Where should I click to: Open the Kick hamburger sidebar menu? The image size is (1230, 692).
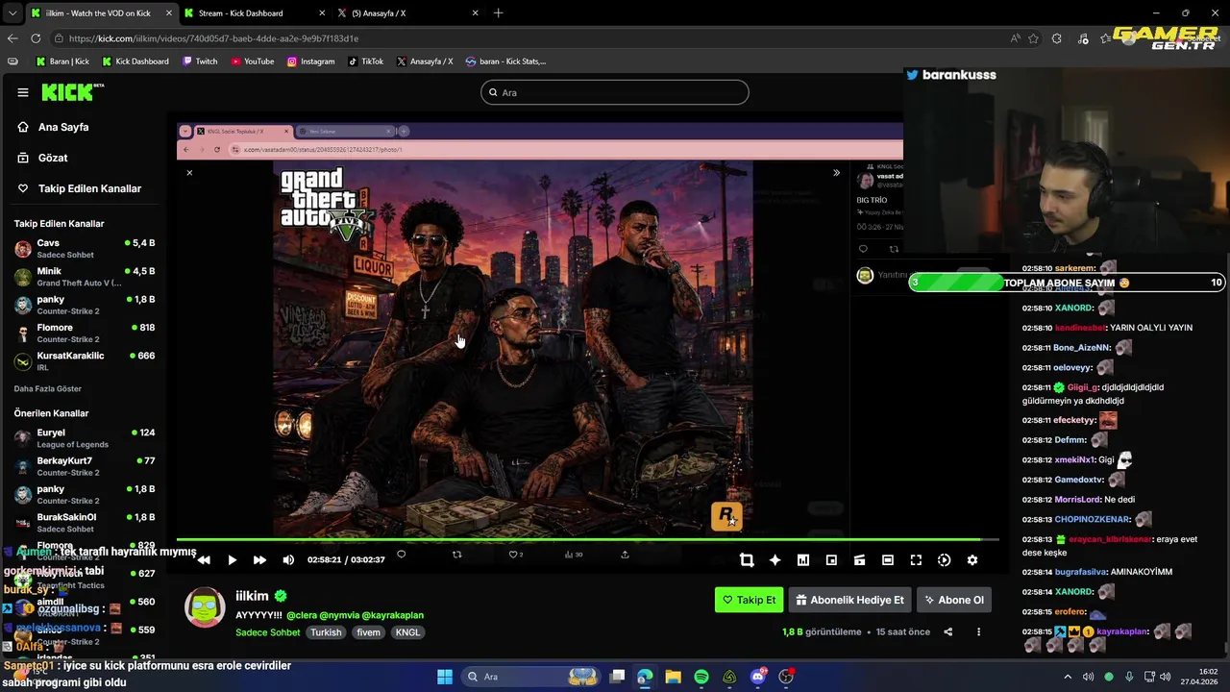pos(23,92)
